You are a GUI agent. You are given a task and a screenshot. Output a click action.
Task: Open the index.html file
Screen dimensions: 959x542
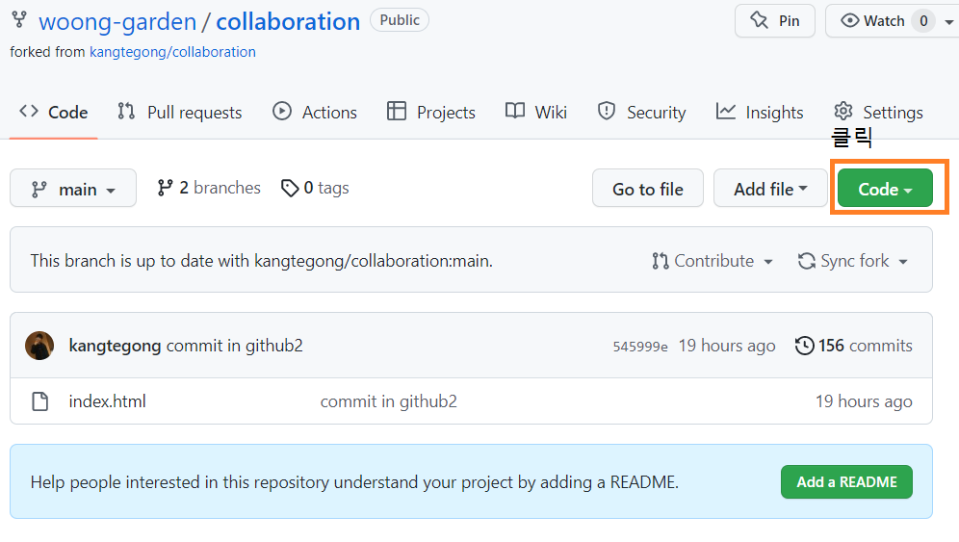(x=108, y=401)
